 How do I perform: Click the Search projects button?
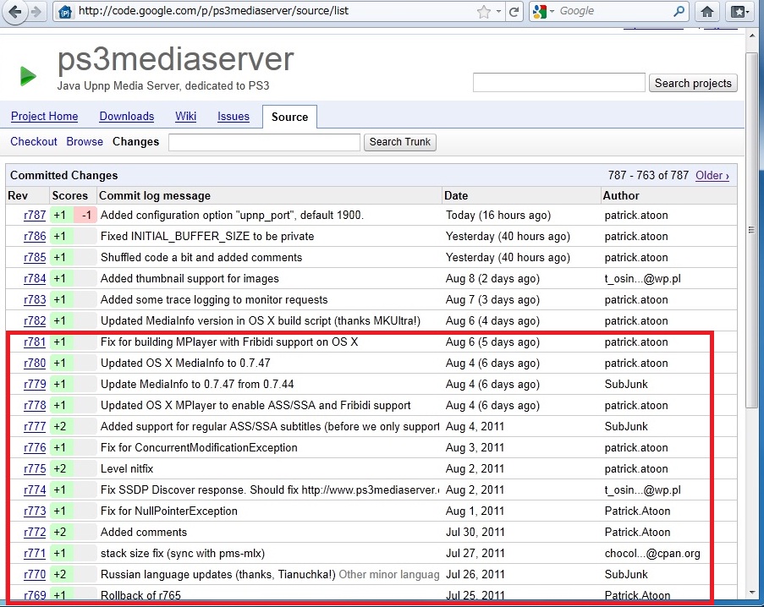coord(693,83)
